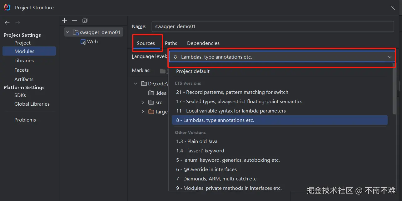The image size is (402, 201).
Task: Select Project default language level
Action: pyautogui.click(x=193, y=71)
